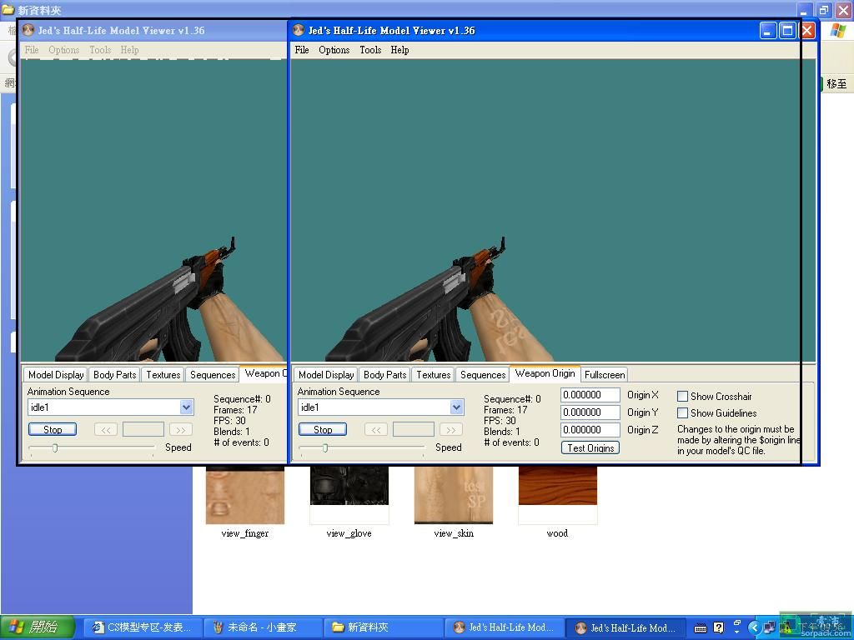Switch to the Textures tab in the active viewer
This screenshot has width=854, height=640.
(x=434, y=374)
